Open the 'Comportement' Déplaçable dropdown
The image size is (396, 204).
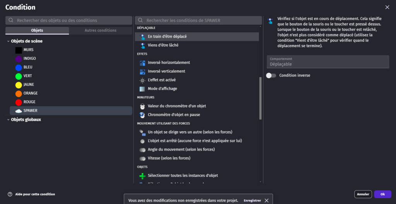tap(328, 62)
